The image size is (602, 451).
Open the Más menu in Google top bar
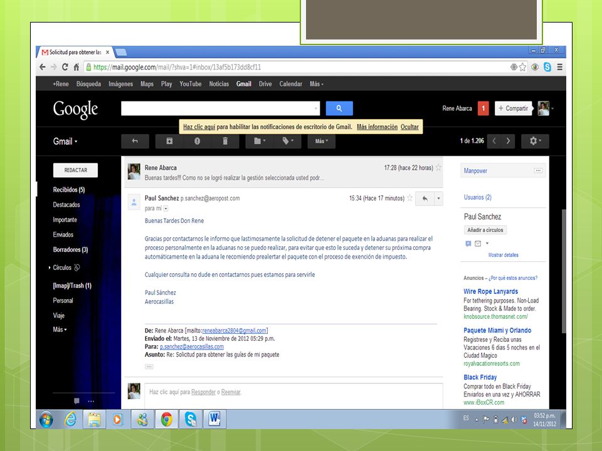[x=317, y=84]
